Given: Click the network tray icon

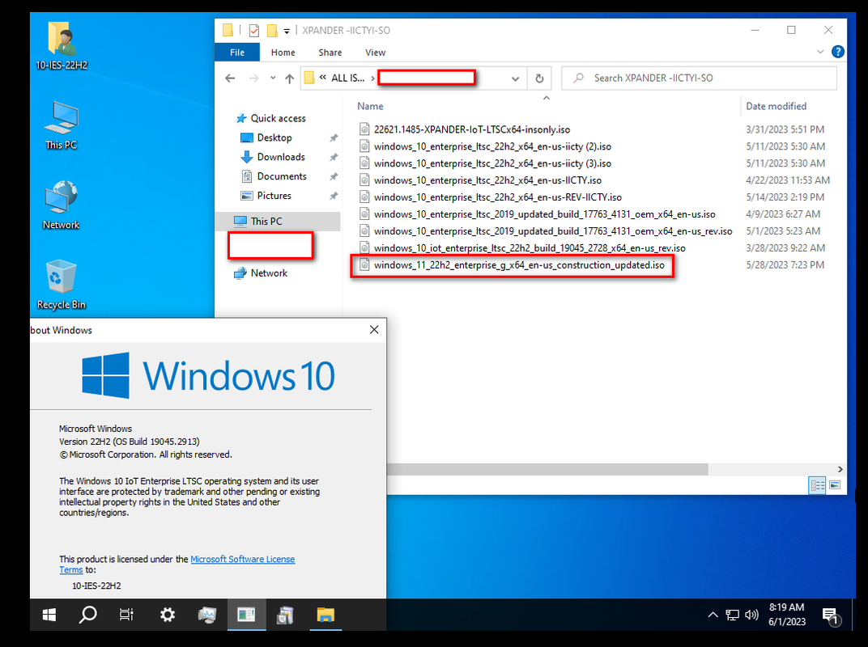Looking at the screenshot, I should 732,615.
